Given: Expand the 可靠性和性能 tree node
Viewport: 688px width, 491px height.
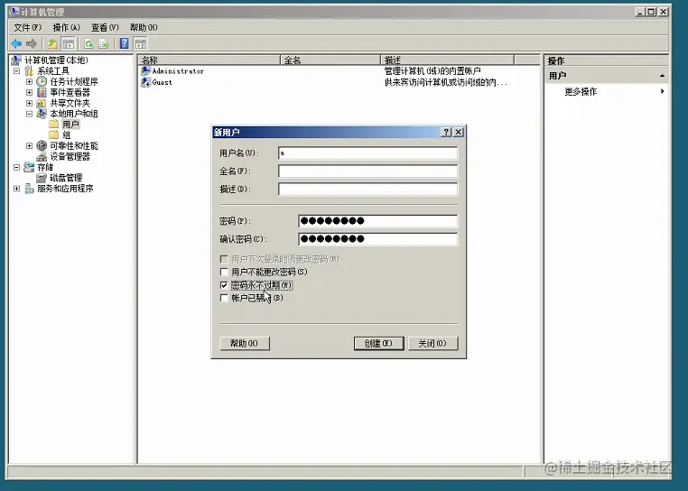Looking at the screenshot, I should (30, 145).
